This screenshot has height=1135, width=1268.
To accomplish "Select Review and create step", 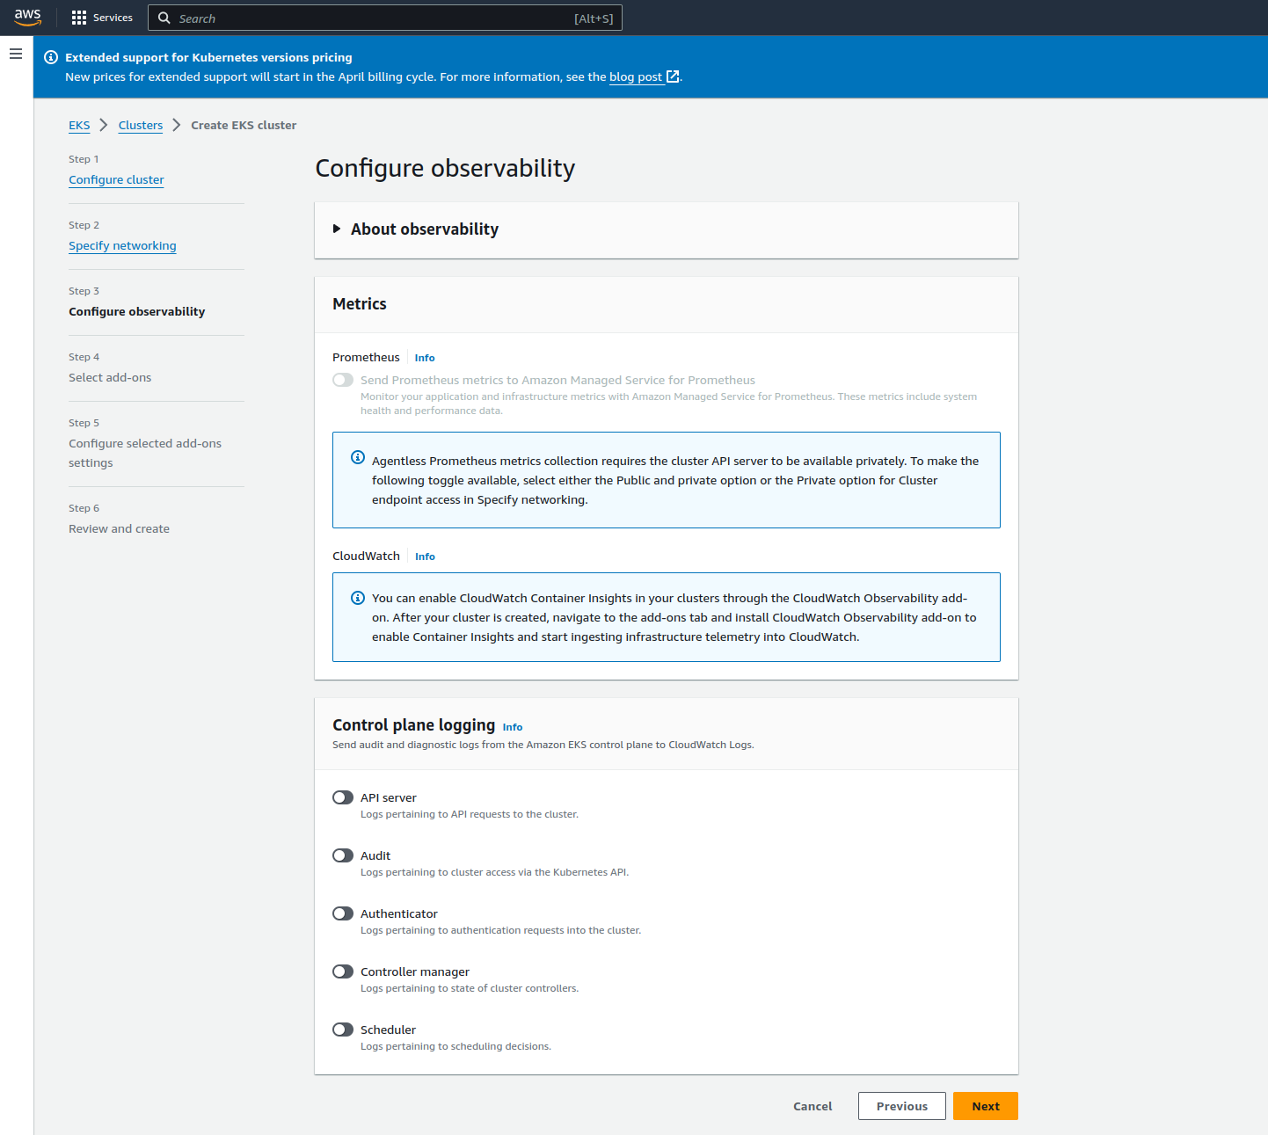I will coord(119,528).
